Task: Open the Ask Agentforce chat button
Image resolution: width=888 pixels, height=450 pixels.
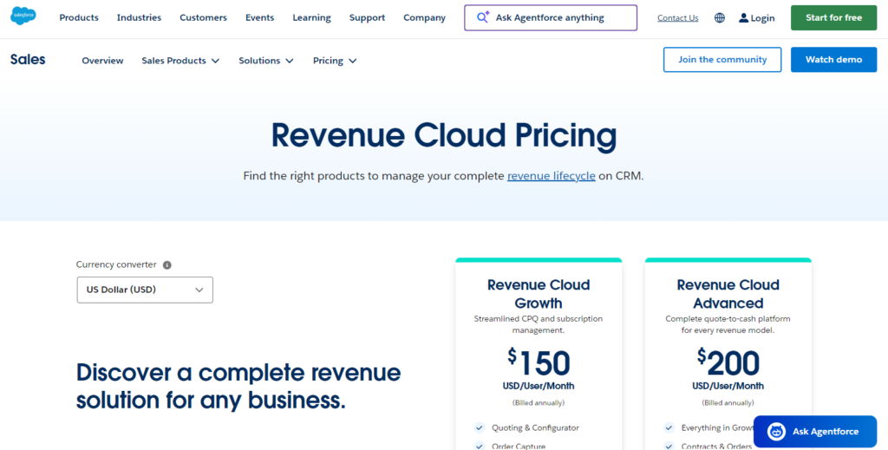Action: [x=815, y=431]
